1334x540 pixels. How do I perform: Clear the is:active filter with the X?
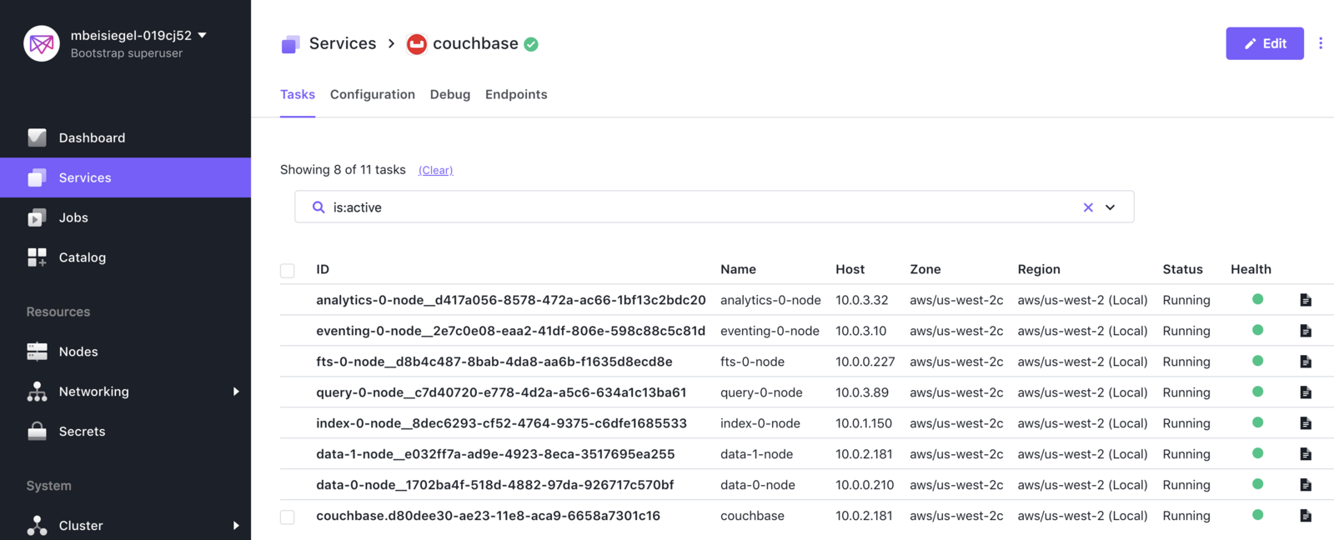point(1088,207)
